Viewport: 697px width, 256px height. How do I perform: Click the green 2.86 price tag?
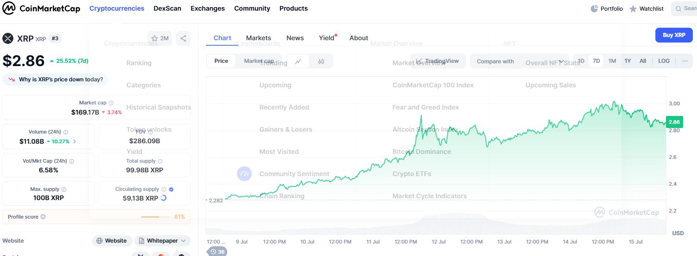[x=674, y=122]
